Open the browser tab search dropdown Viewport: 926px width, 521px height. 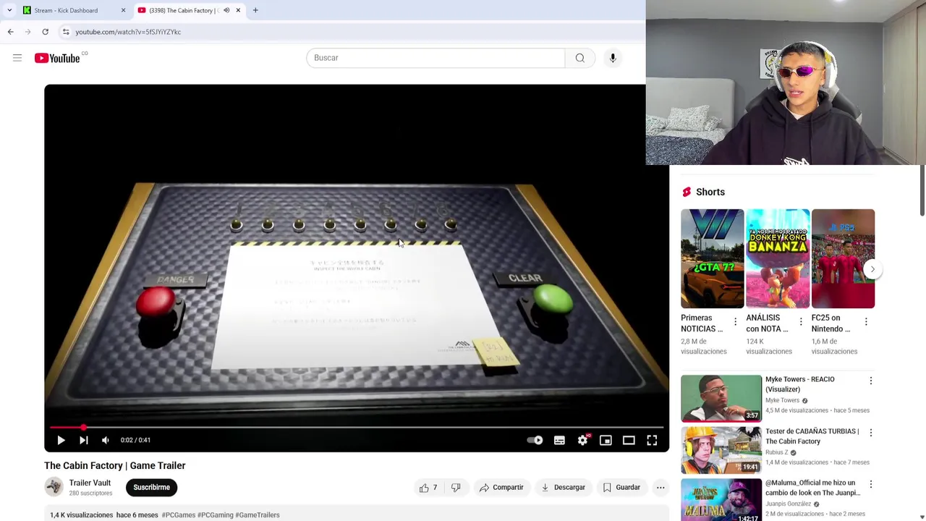(9, 10)
